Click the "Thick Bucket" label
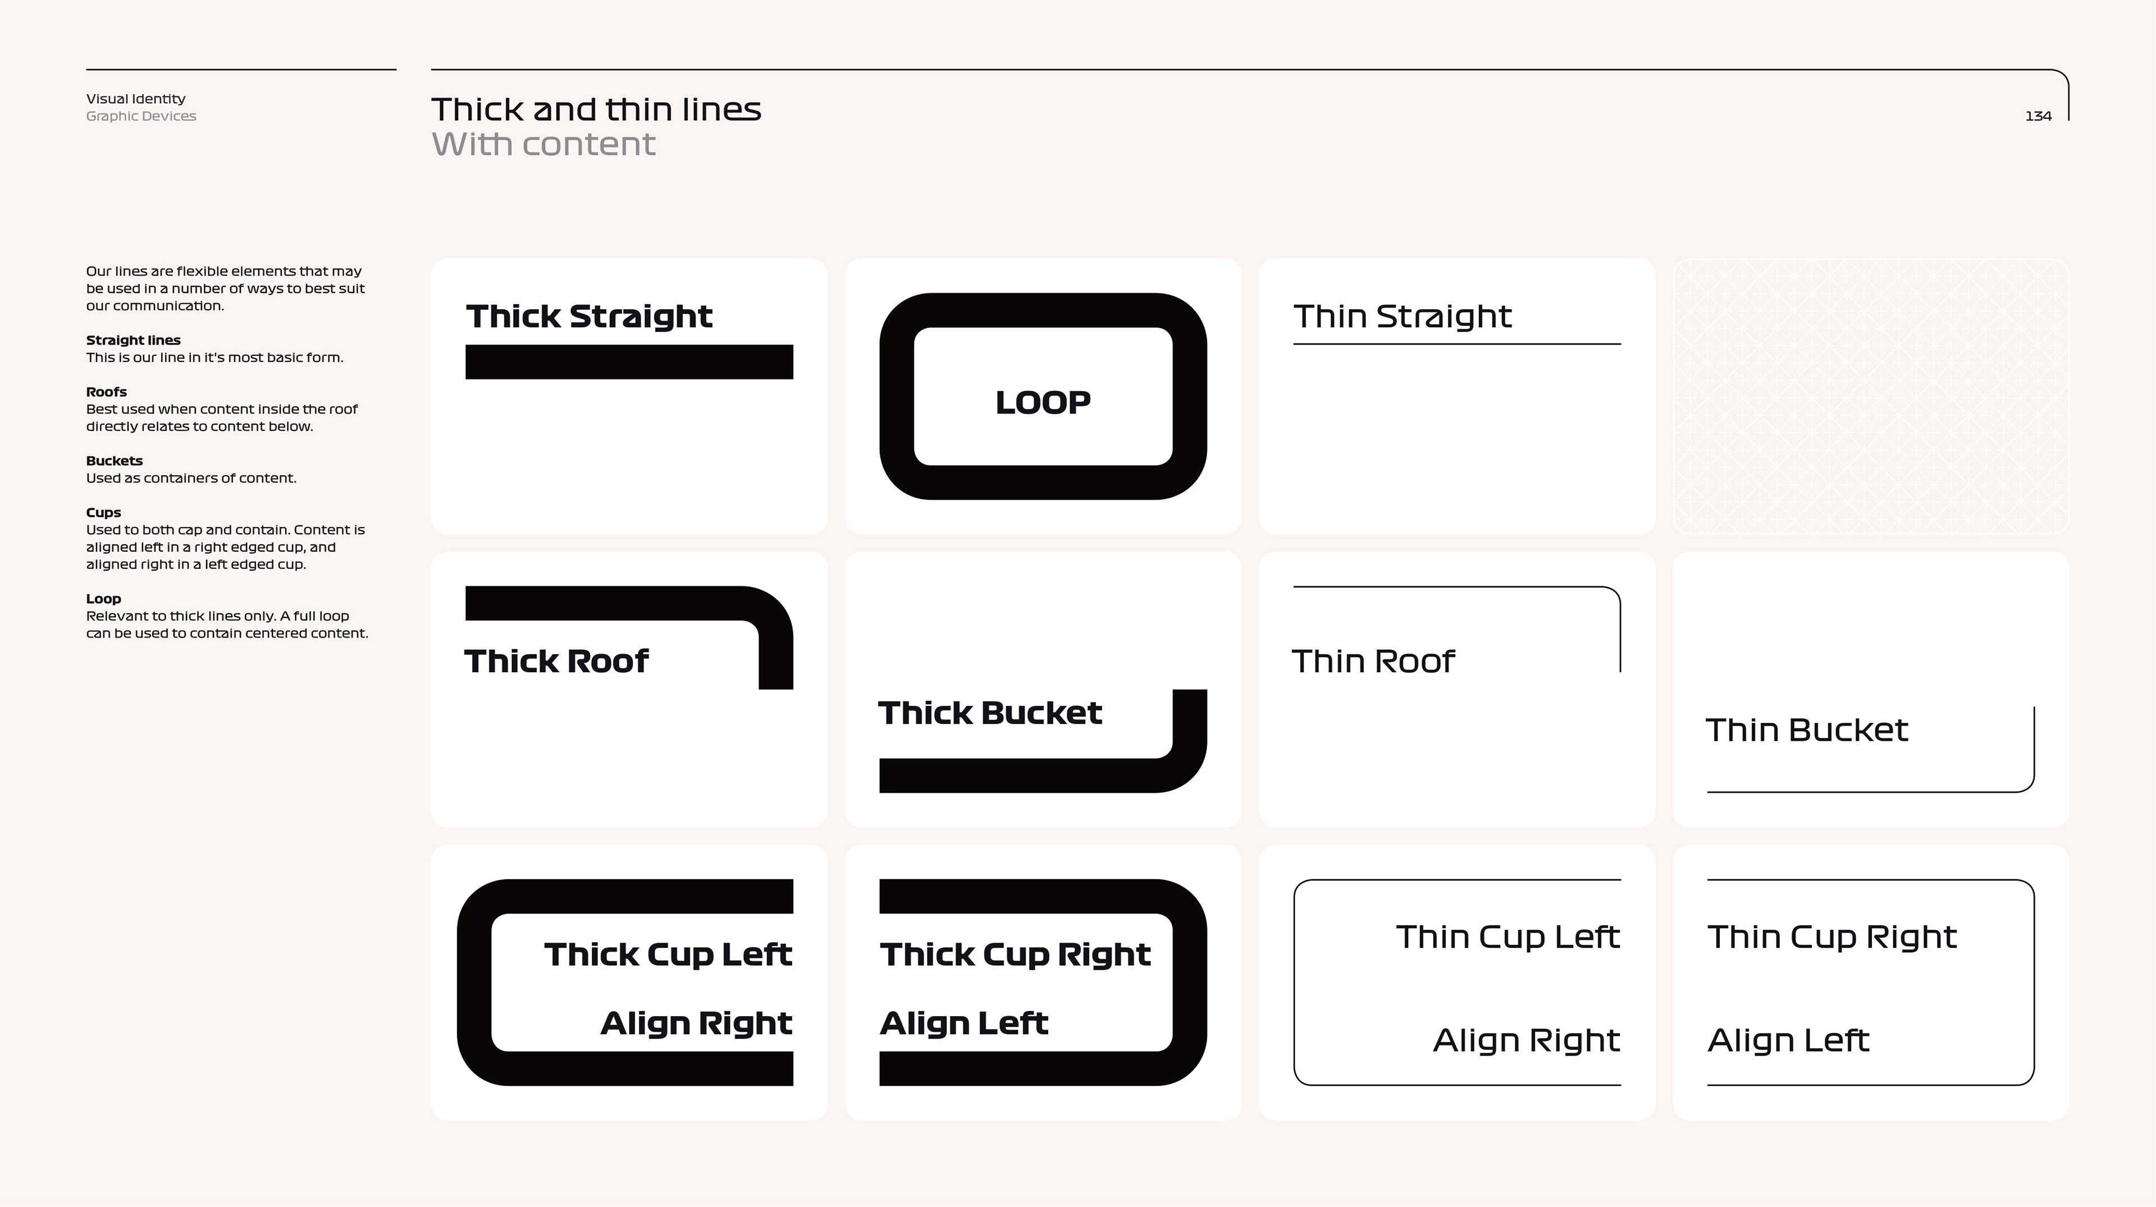Screen dimensions: 2156x1207 tap(990, 713)
